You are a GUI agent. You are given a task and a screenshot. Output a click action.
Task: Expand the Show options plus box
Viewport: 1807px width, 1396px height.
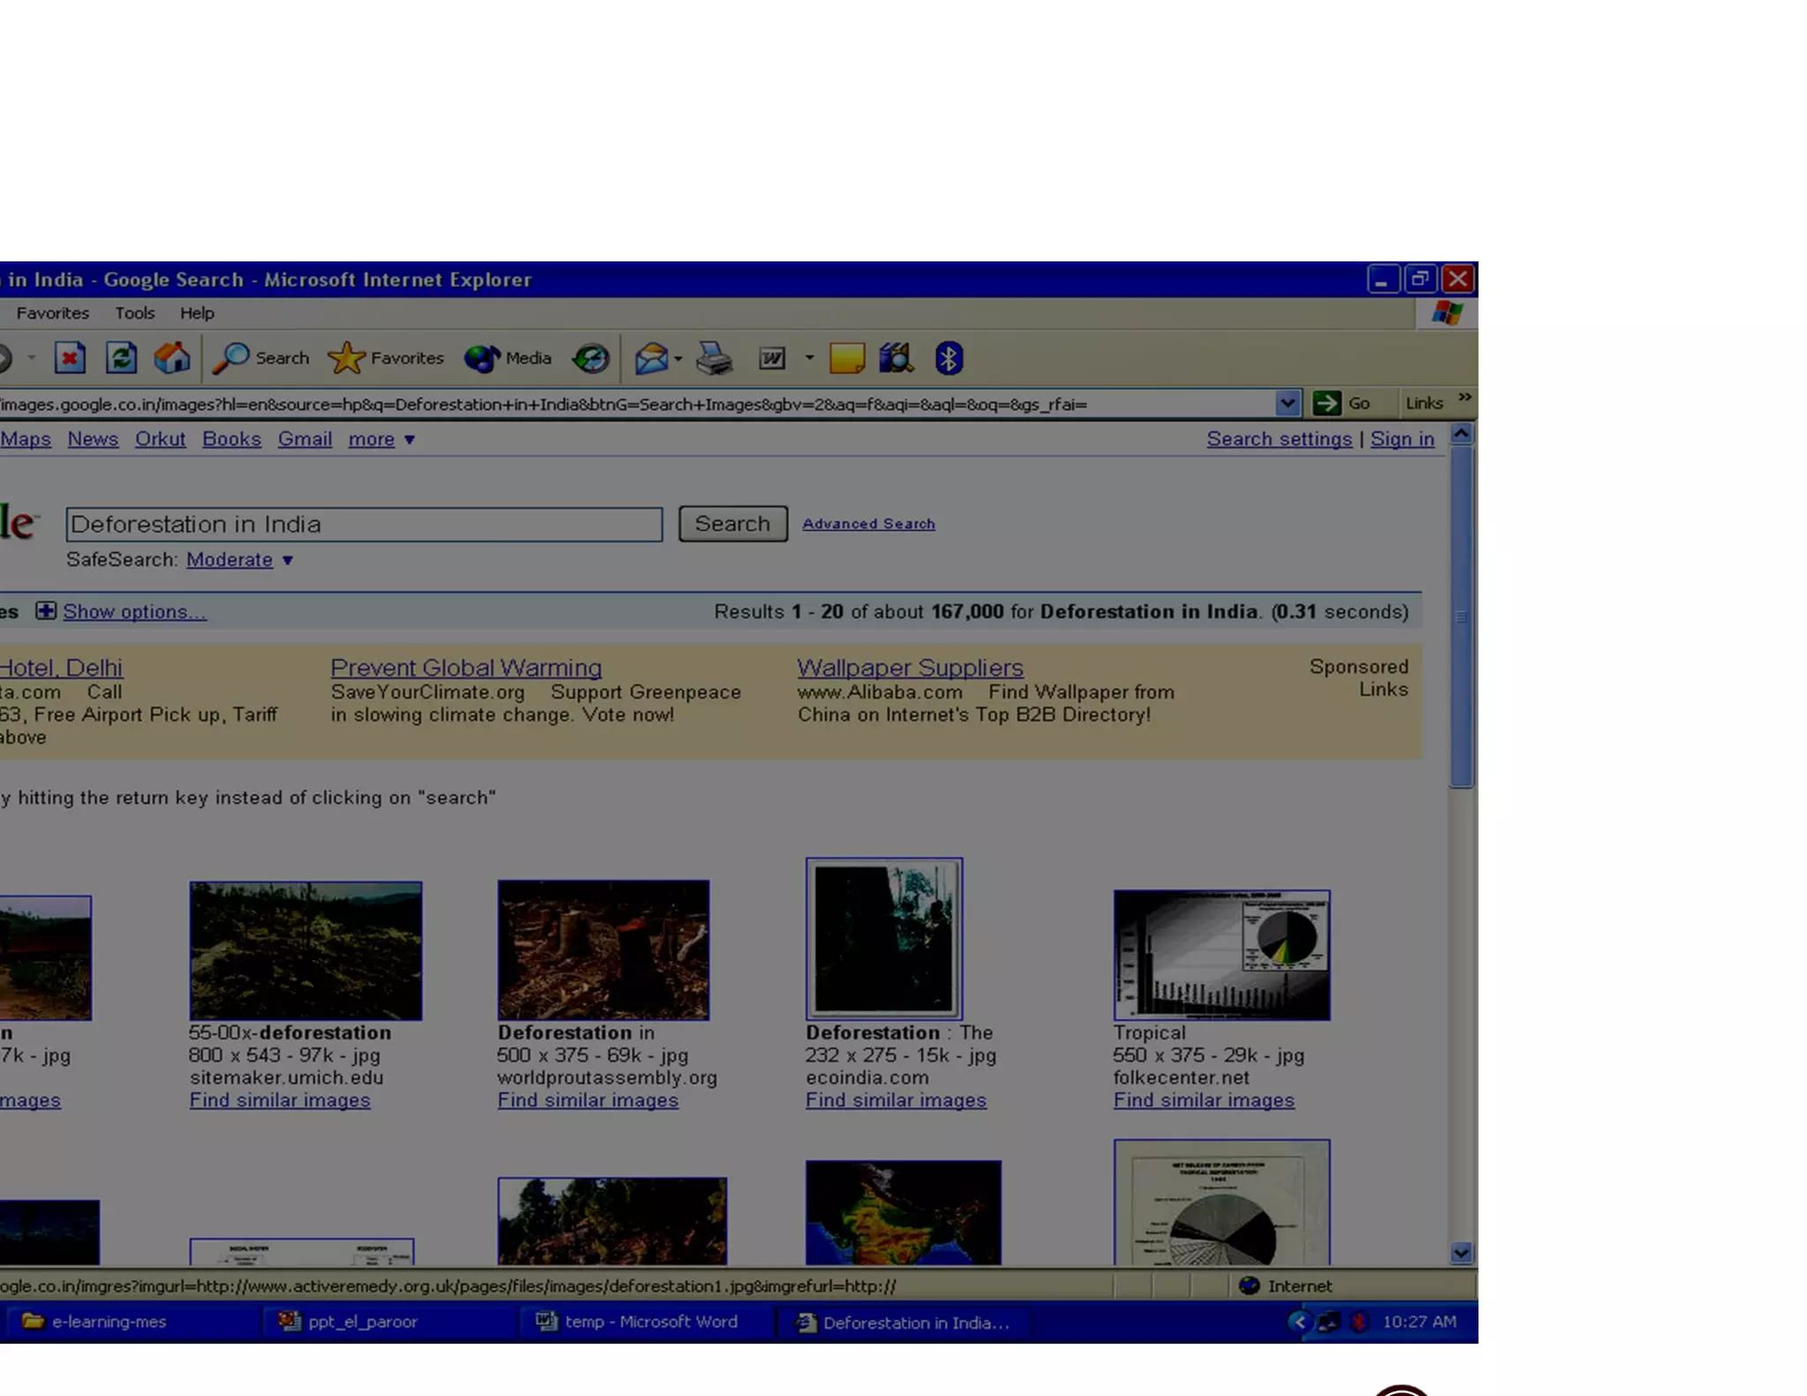[x=46, y=611]
